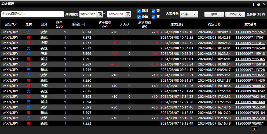Open order number 115000097055184

(x=250, y=113)
